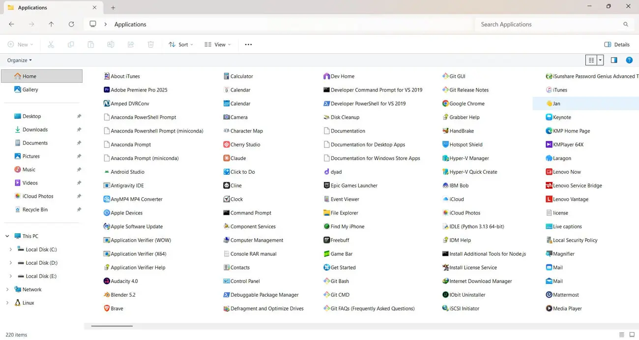639x340 pixels.
Task: Click the Delete trash icon in toolbar
Action: click(151, 44)
